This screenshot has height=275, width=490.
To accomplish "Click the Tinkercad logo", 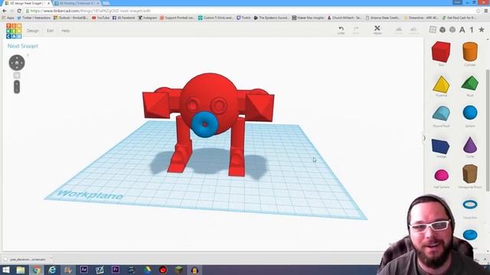I will tap(14, 31).
